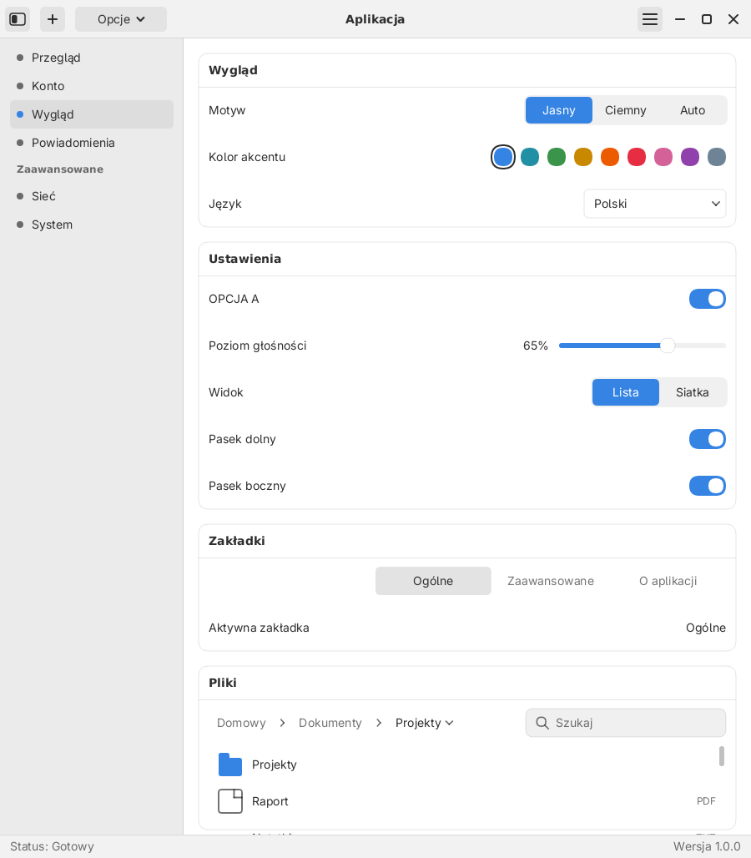Select the Jasny theme option
The width and height of the screenshot is (751, 858).
559,110
